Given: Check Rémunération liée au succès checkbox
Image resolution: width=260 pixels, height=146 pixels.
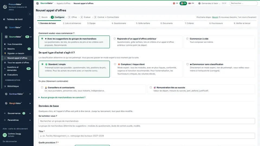Looking at the screenshot, I should (151, 87).
